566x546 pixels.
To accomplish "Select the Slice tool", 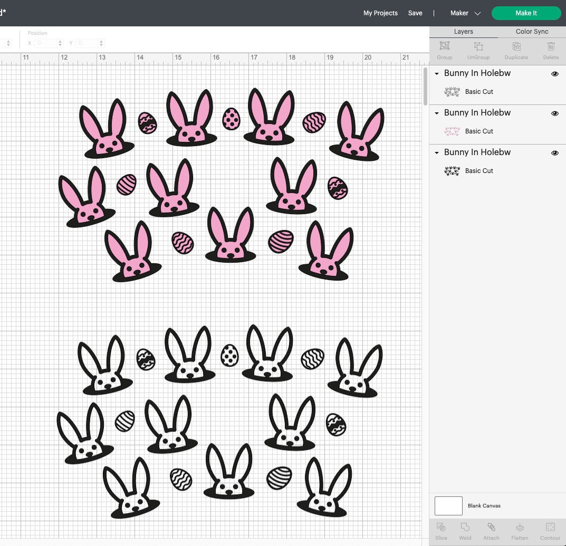I will click(441, 532).
